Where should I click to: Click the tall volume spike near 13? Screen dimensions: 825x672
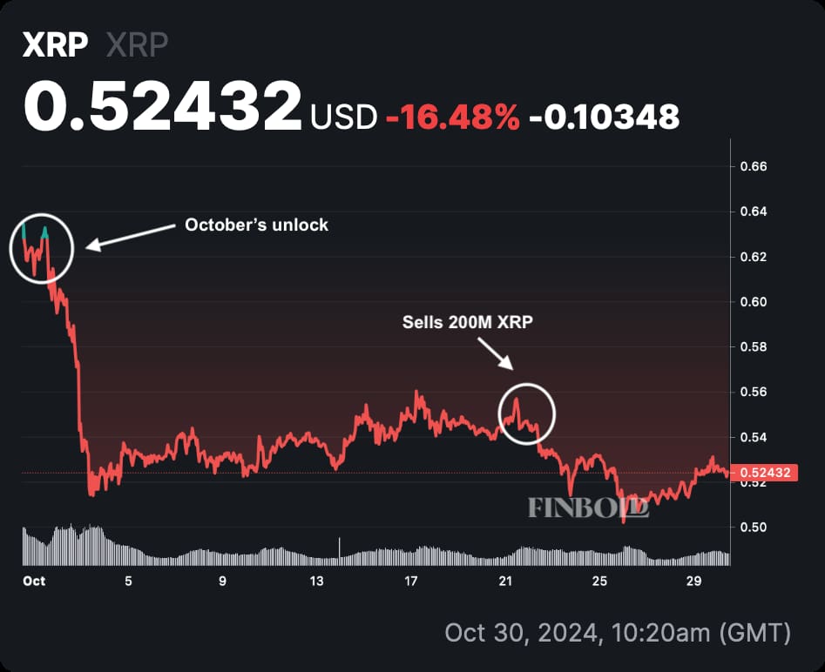(340, 549)
